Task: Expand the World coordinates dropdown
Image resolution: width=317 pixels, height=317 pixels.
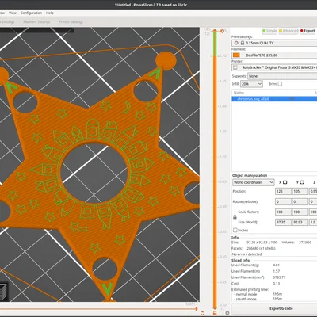Action: [x=254, y=182]
